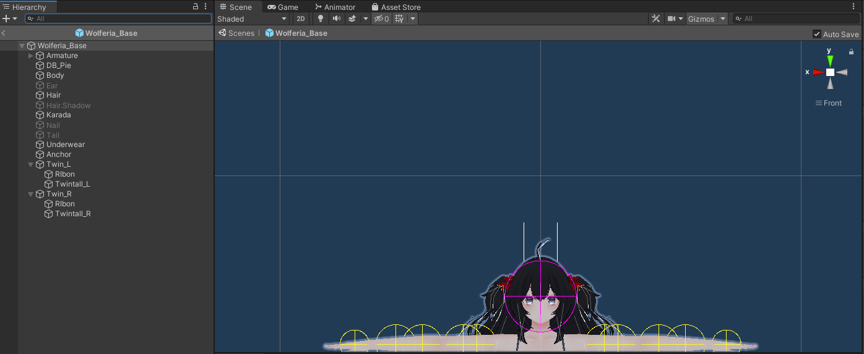Expand the Armature object

31,56
